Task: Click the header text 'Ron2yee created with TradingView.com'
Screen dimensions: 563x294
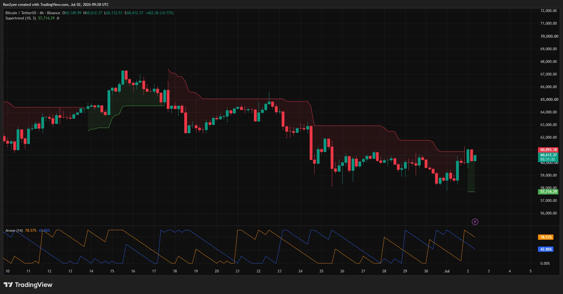Action: point(36,5)
